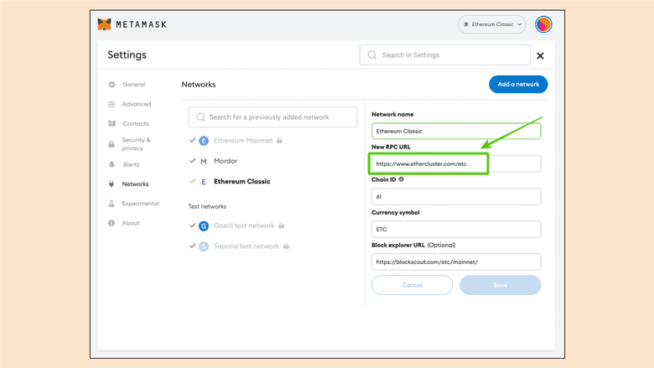Viewport: 654px width, 368px height.
Task: Click the Ethereum Mainnet logo icon
Action: click(x=204, y=141)
